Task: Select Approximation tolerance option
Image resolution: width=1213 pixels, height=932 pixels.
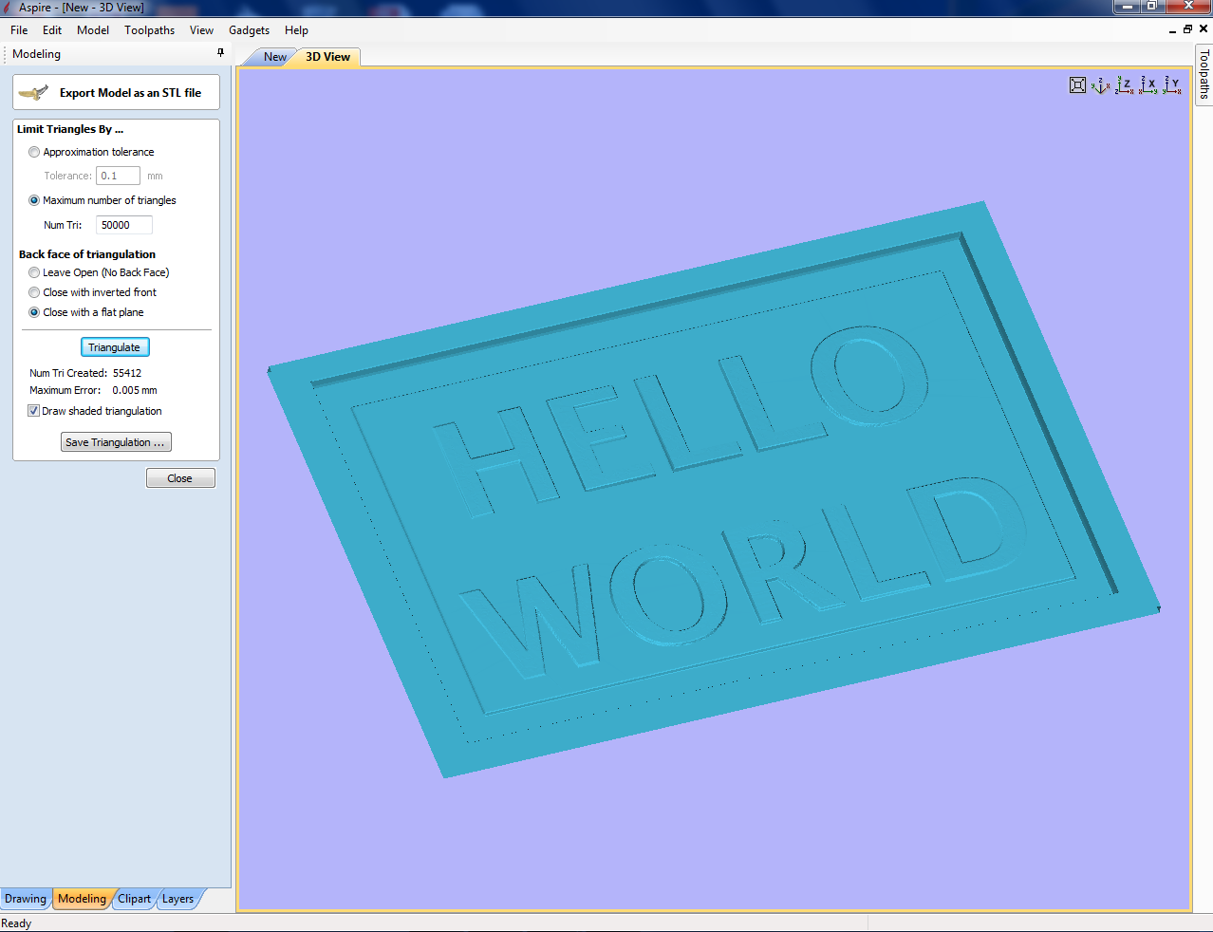Action: [34, 152]
